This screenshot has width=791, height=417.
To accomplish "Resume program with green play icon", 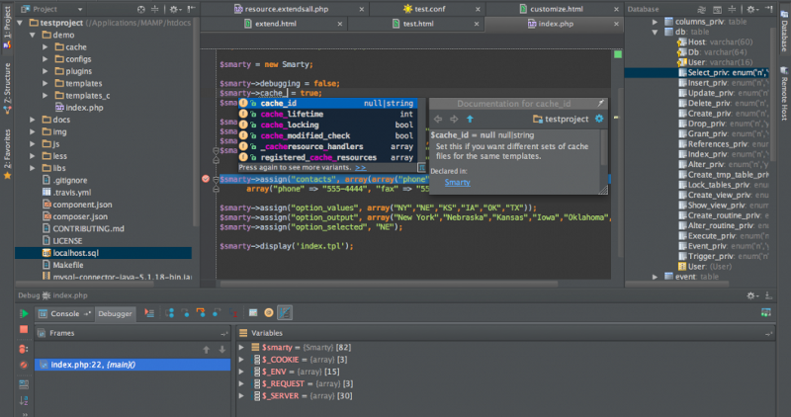I will coord(23,313).
